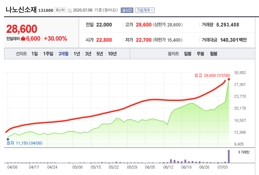Click the red high-point marker on chart
The height and width of the screenshot is (175, 259).
coord(229,79)
